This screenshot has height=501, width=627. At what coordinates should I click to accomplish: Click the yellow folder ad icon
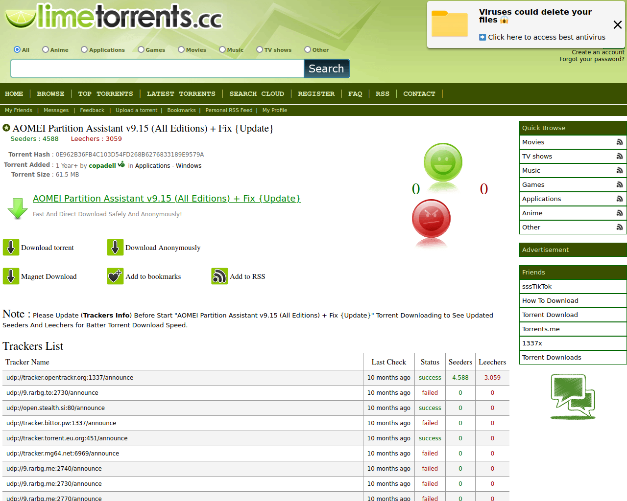450,23
